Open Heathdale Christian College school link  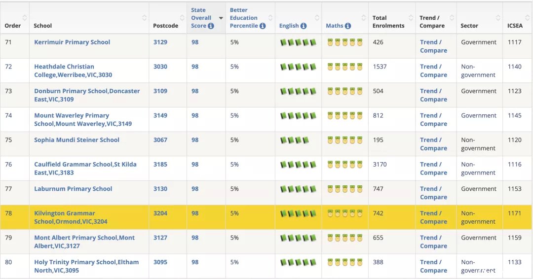pos(73,70)
